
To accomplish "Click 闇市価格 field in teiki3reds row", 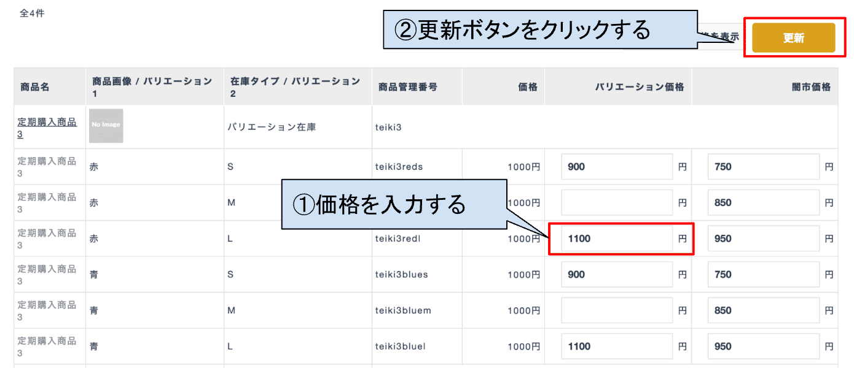I will pyautogui.click(x=763, y=167).
